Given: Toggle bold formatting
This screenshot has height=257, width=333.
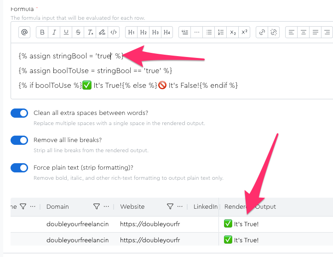Looking at the screenshot, I should [x=43, y=32].
